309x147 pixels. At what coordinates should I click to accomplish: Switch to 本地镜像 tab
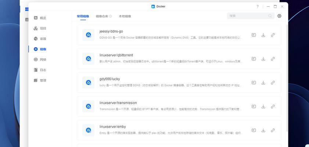(x=125, y=17)
